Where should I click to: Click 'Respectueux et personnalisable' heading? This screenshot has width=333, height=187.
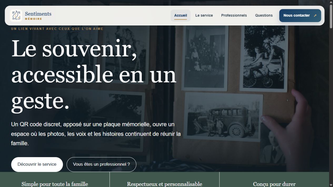pos(165,184)
